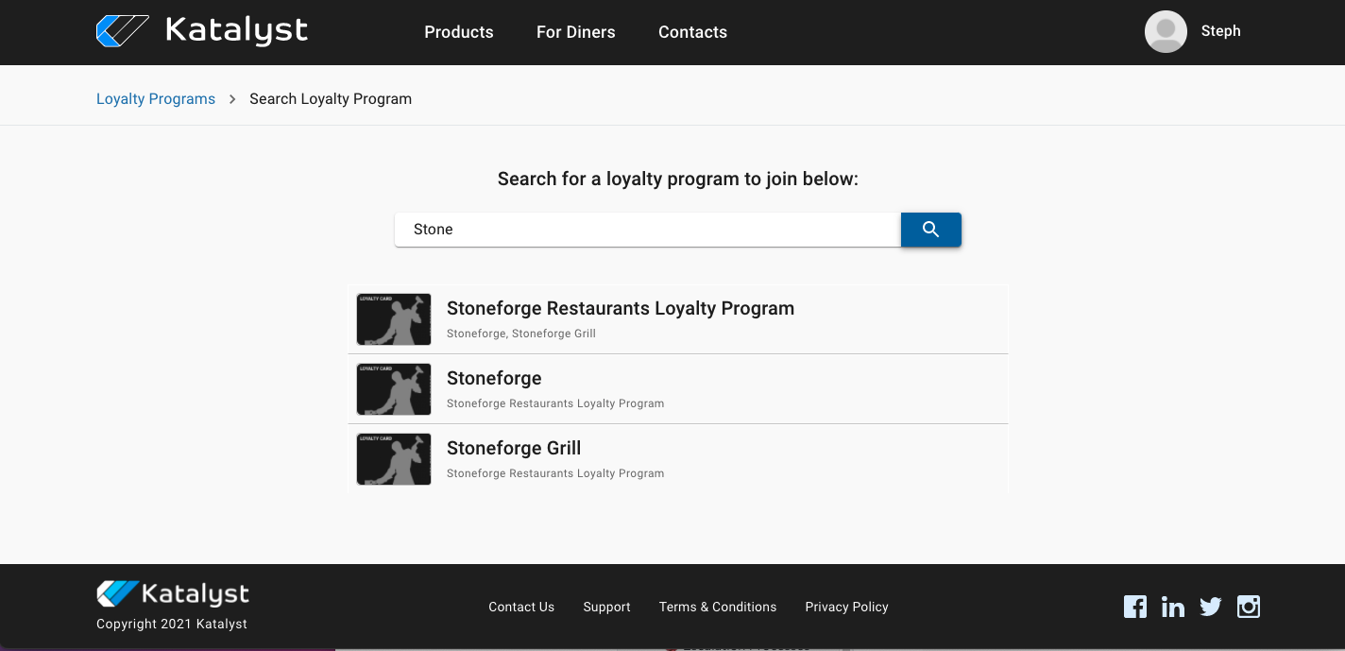Viewport: 1345px width, 651px height.
Task: Open the LinkedIn icon in footer
Action: [1173, 607]
